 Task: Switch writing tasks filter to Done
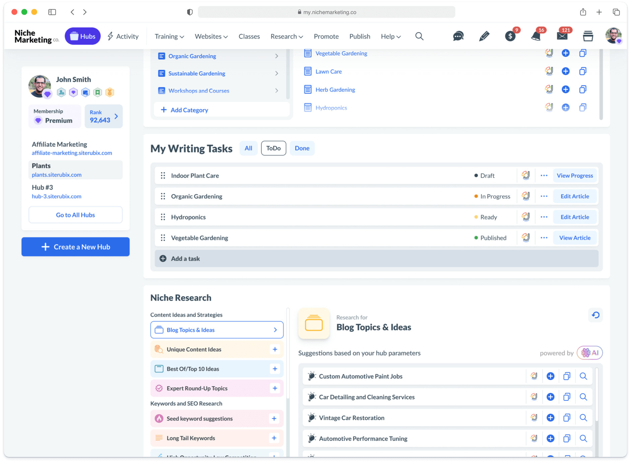302,148
